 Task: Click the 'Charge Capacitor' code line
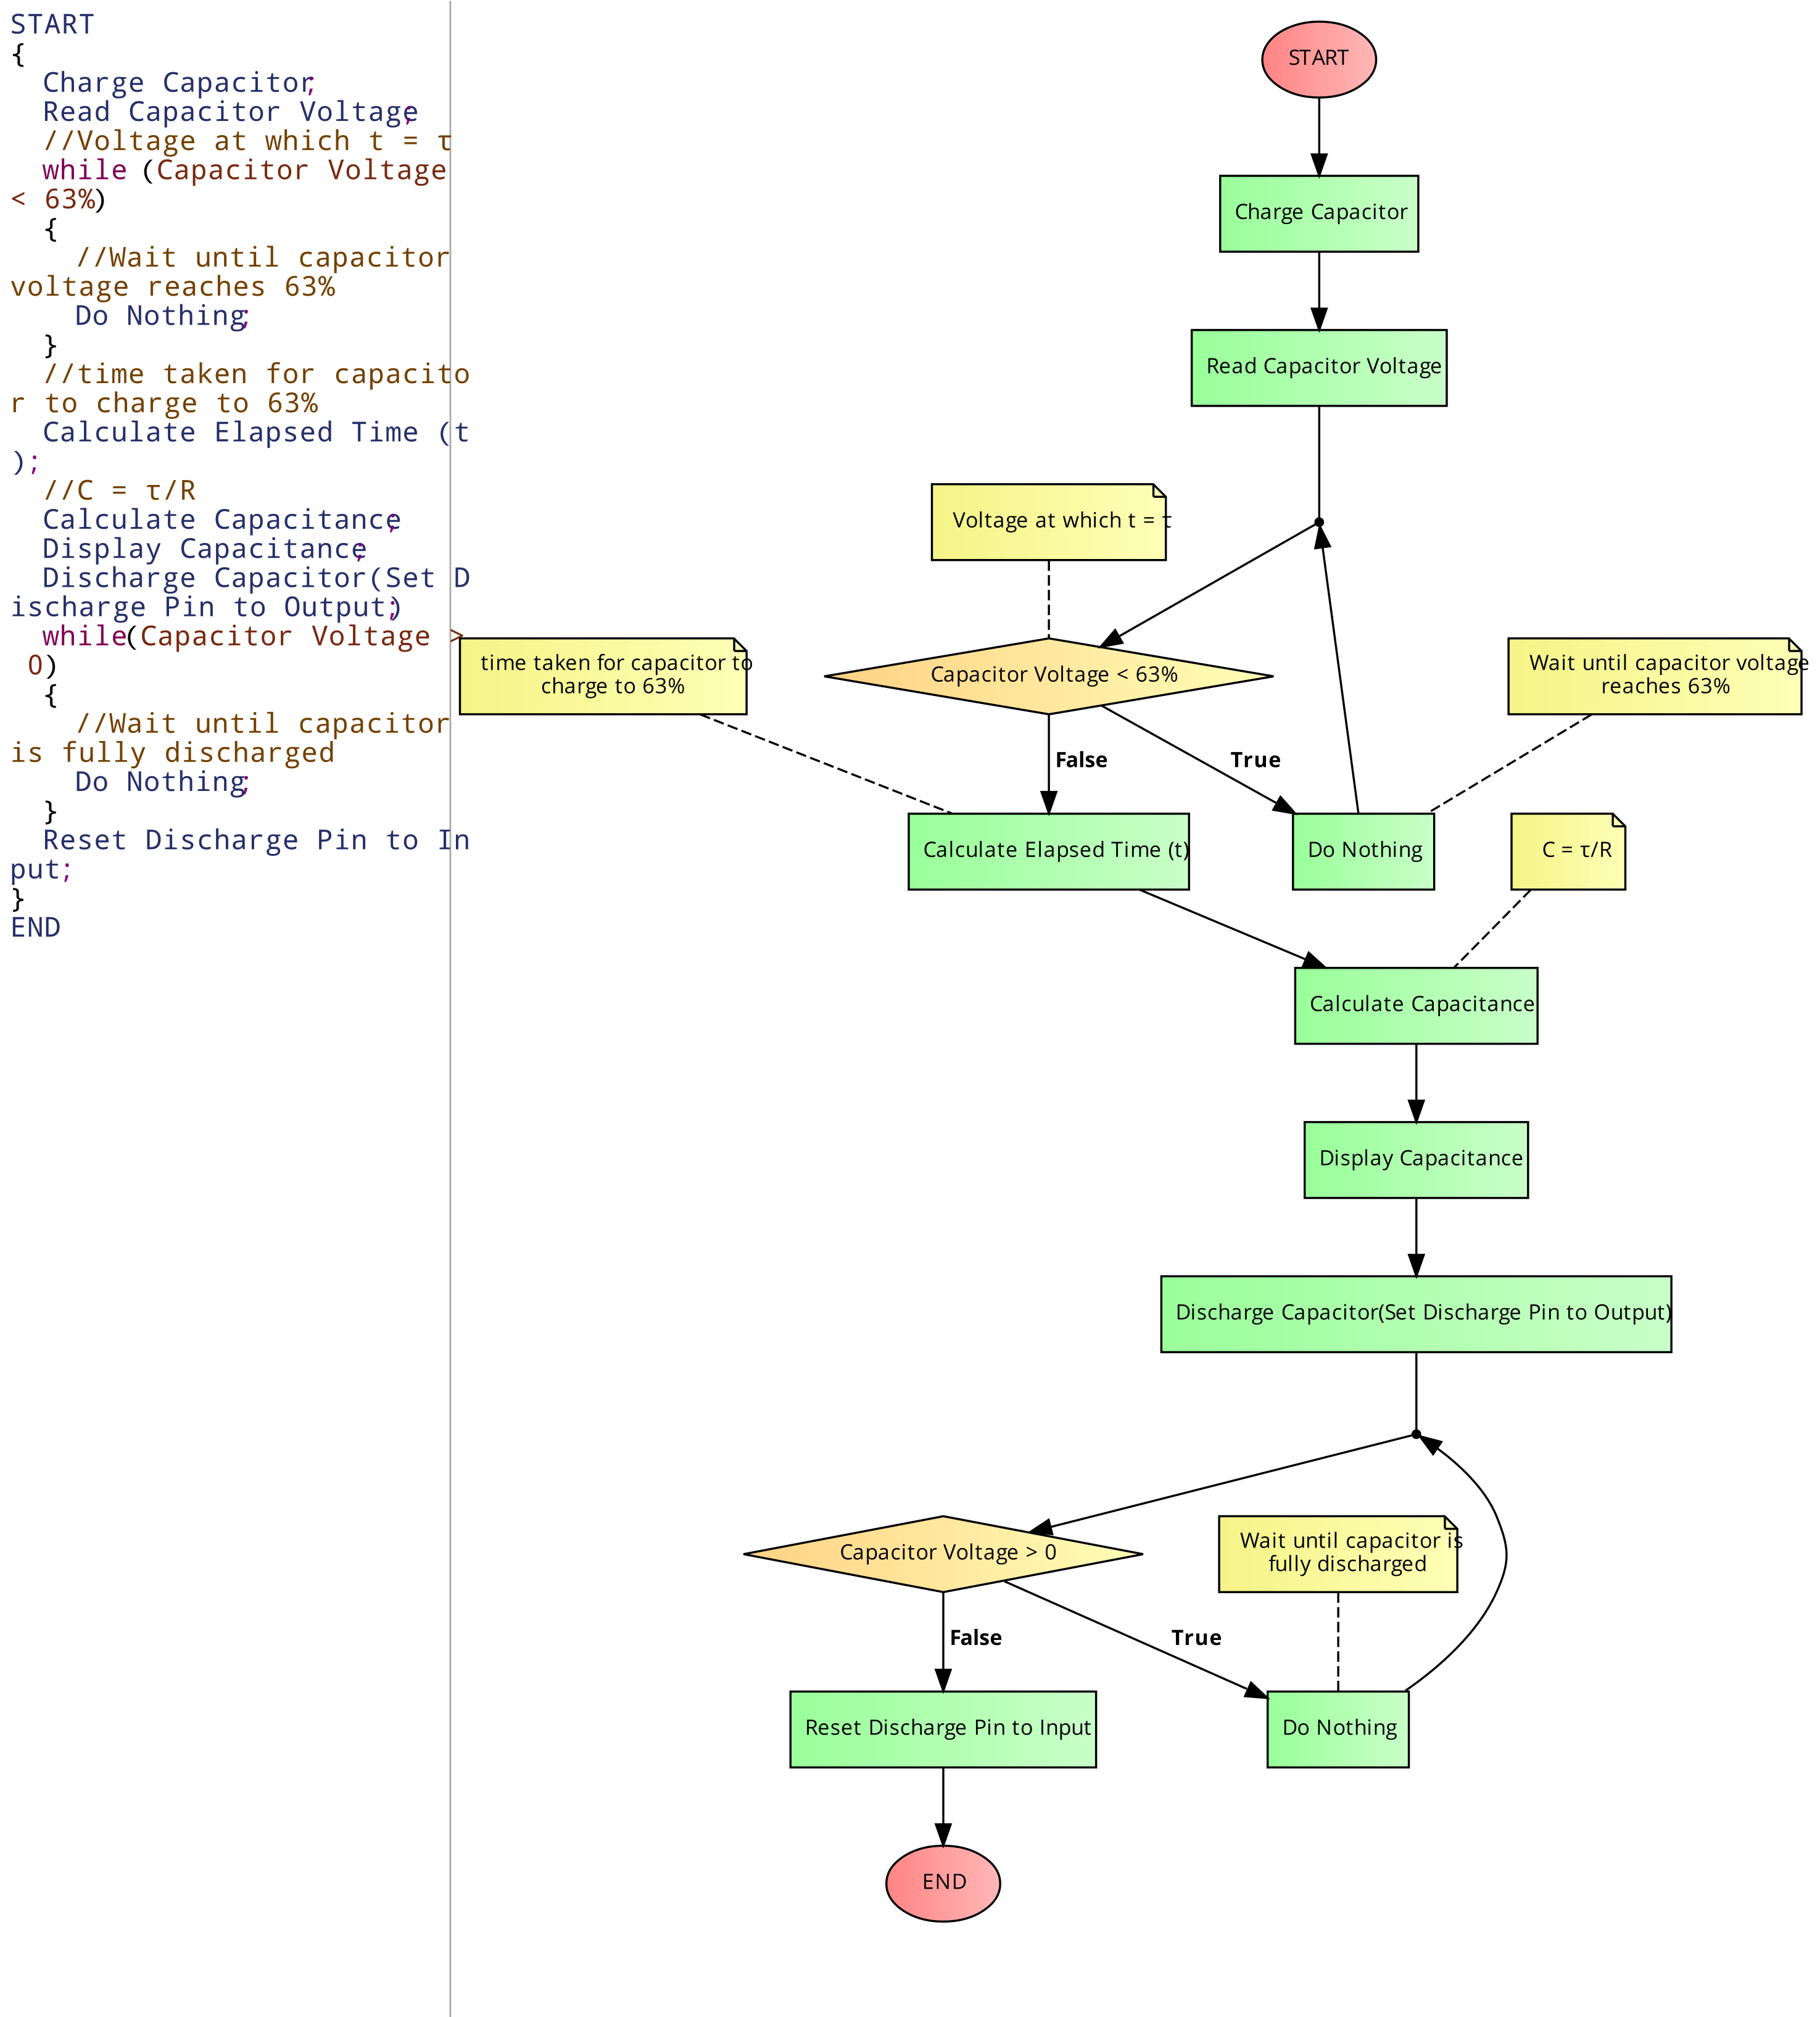point(177,83)
